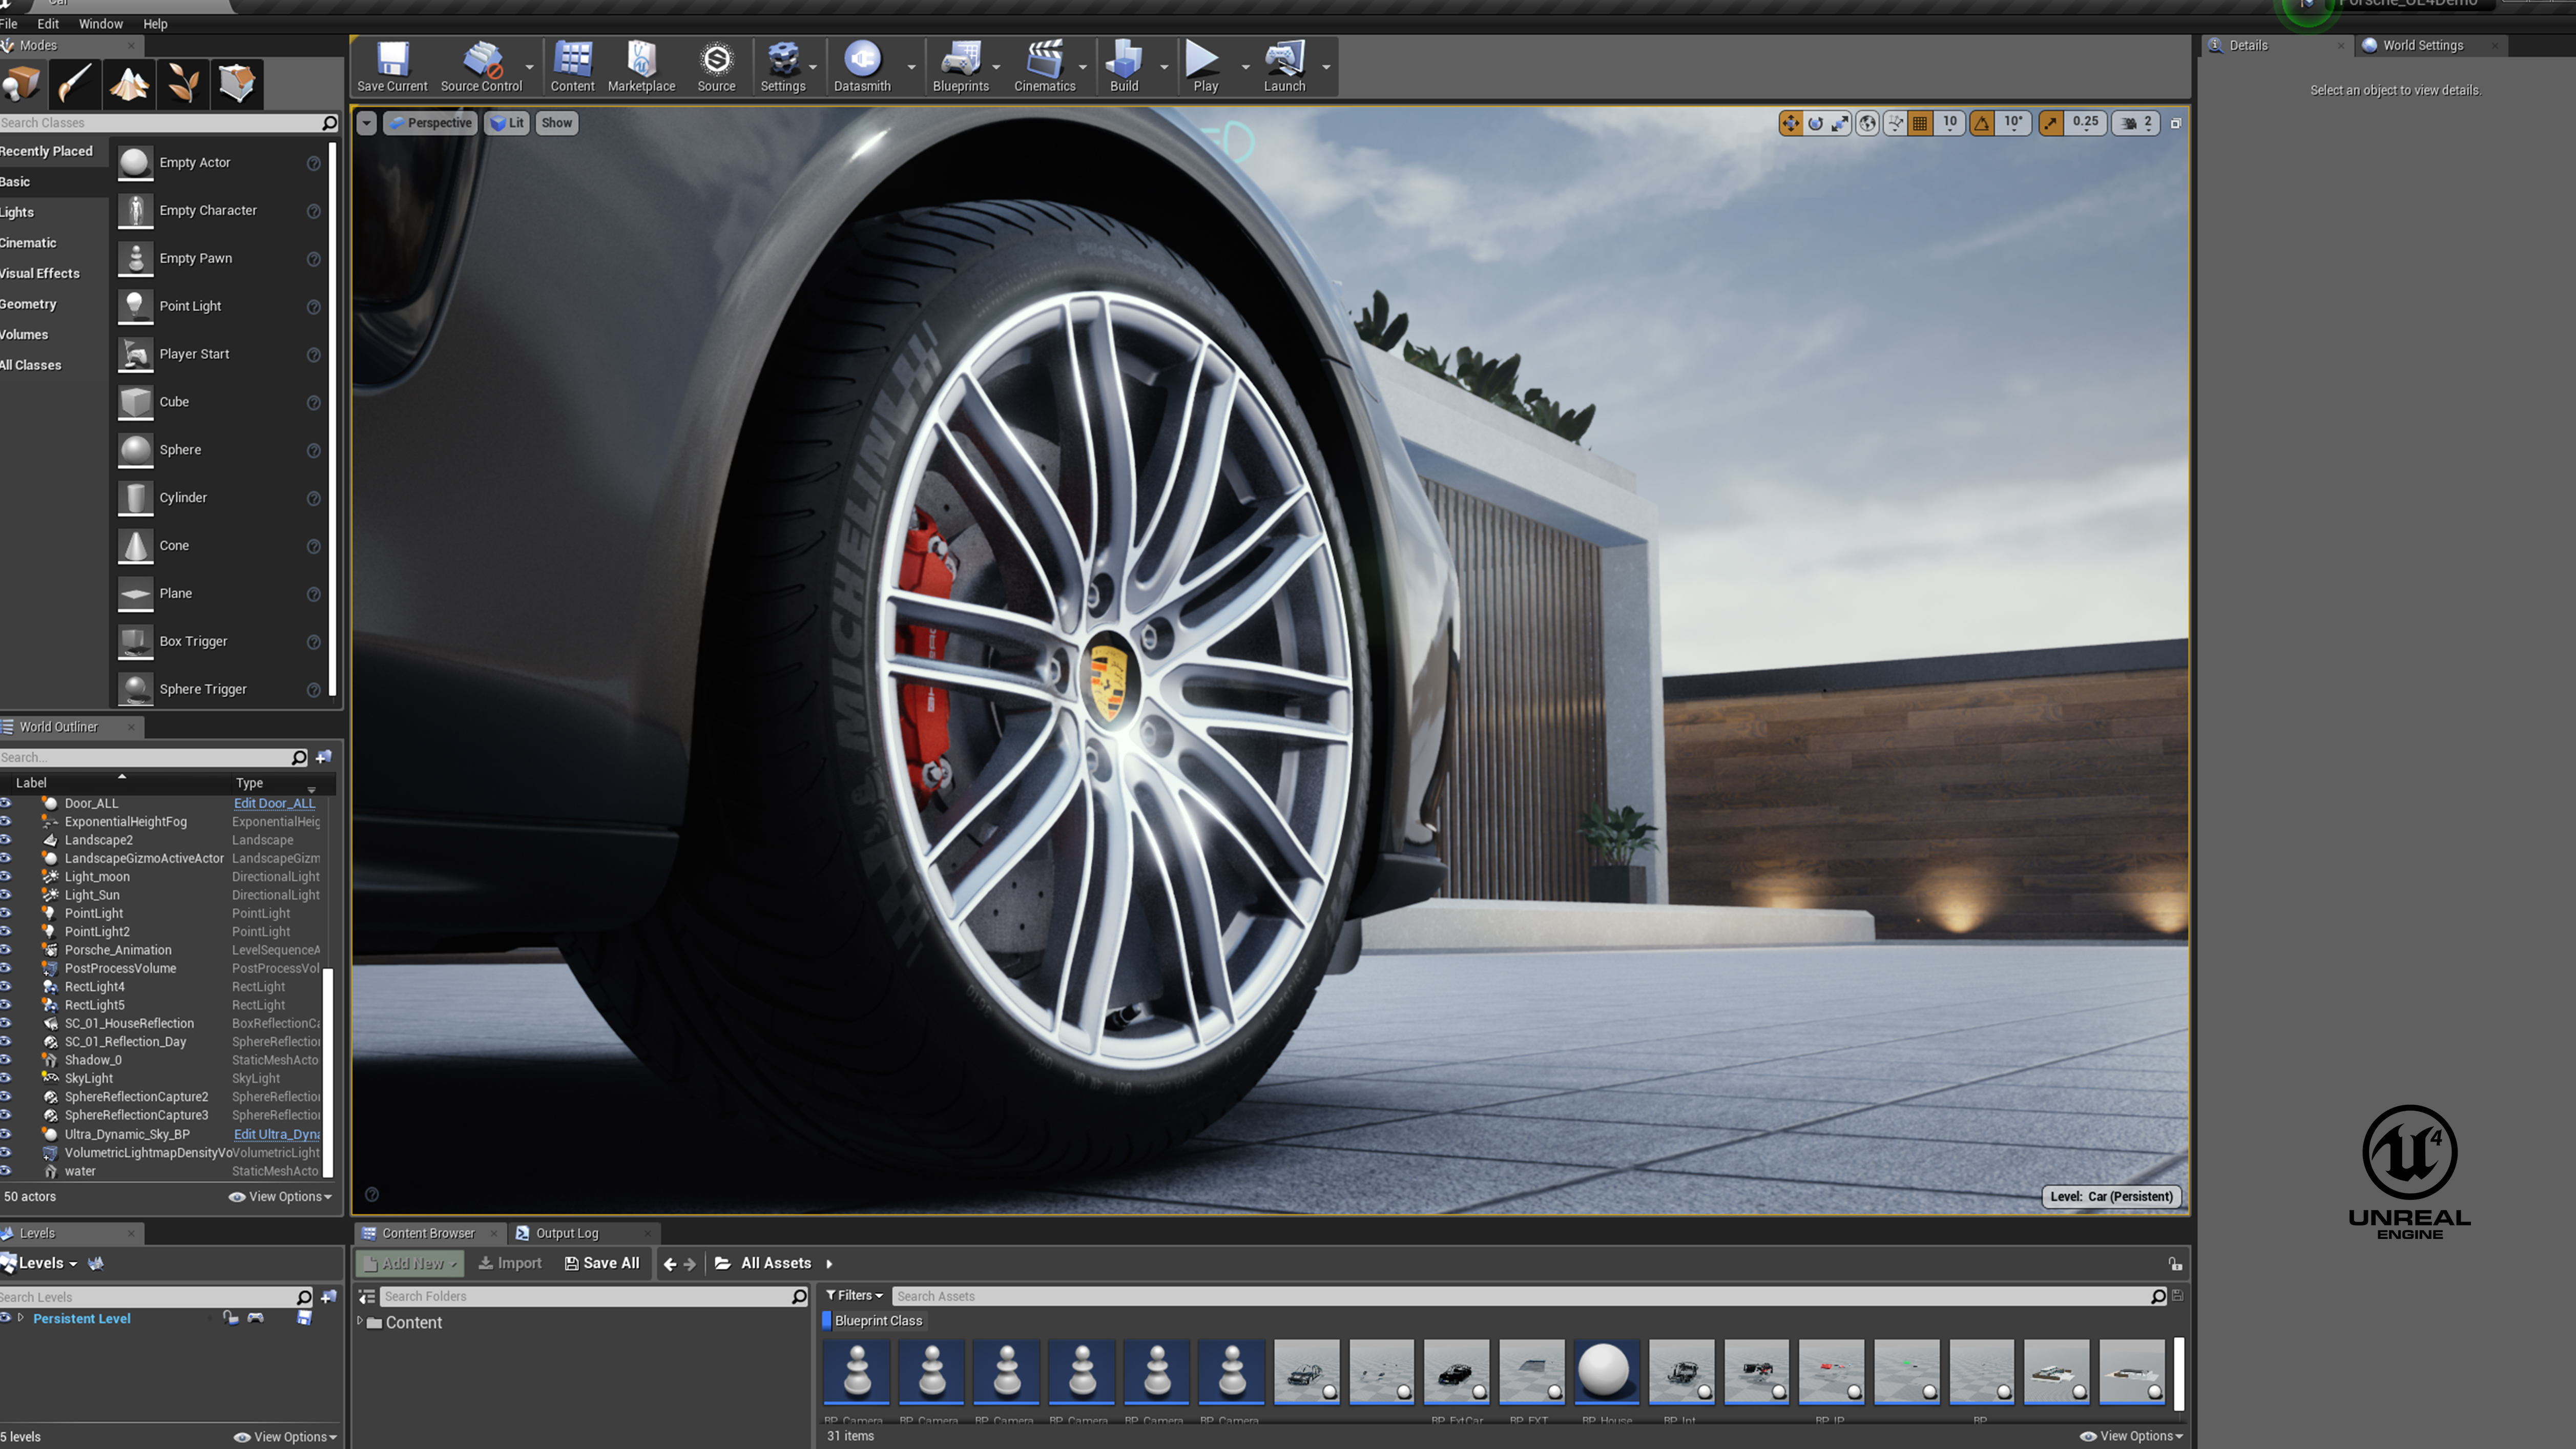
Task: Open the Show flags dropdown in the viewport
Action: coord(556,122)
